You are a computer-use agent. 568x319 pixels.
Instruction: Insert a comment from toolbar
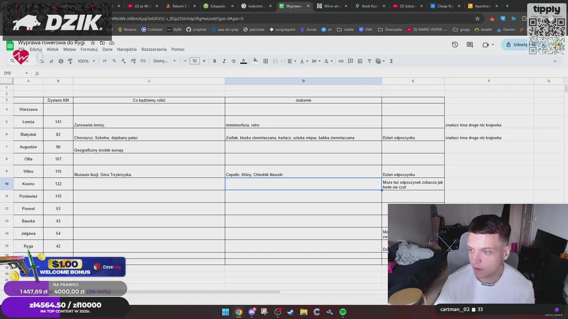tap(351, 61)
